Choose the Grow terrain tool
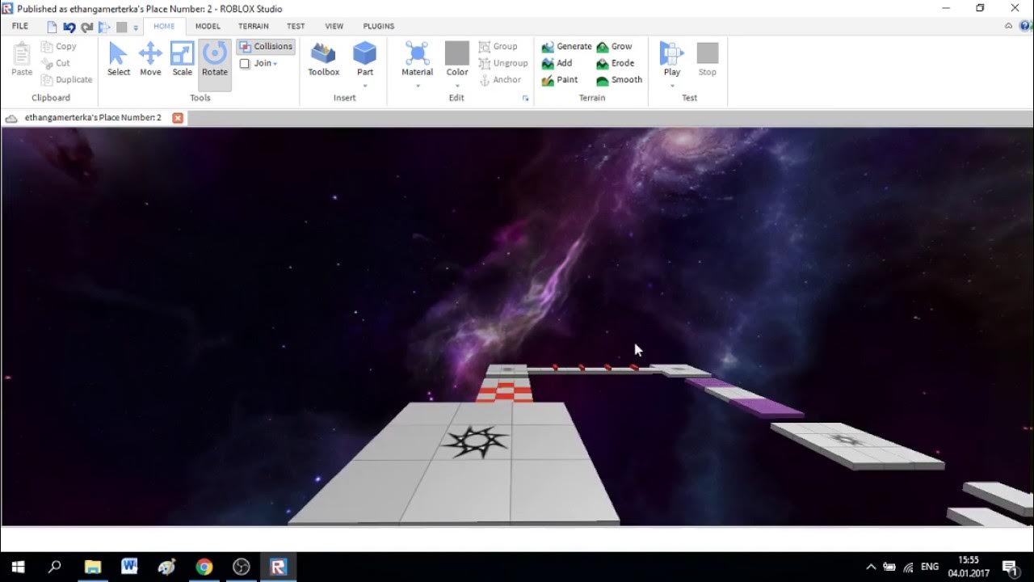This screenshot has width=1034, height=582. click(x=614, y=47)
